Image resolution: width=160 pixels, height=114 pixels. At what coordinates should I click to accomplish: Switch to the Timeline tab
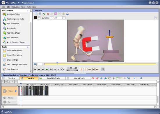pos(29,78)
